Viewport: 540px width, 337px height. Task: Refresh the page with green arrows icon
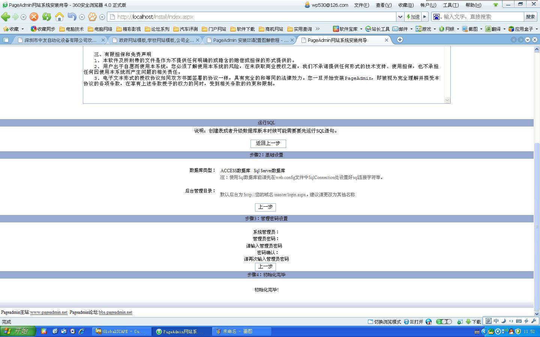click(x=46, y=17)
